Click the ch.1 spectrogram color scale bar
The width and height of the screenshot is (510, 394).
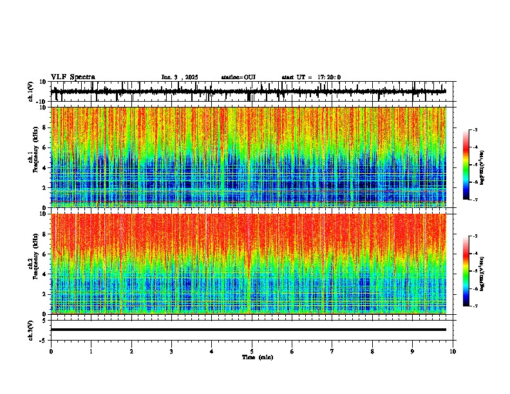466,165
